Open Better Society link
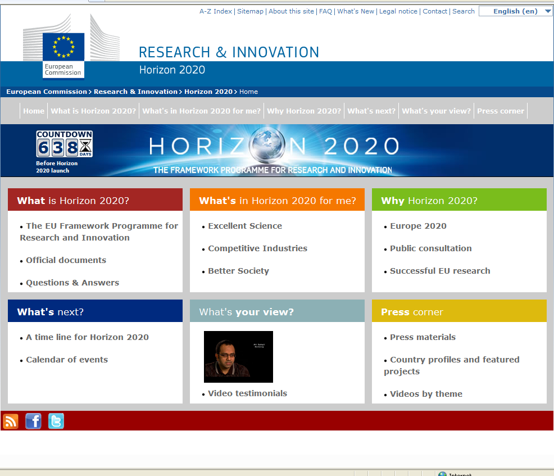Image resolution: width=554 pixels, height=476 pixels. (x=238, y=271)
